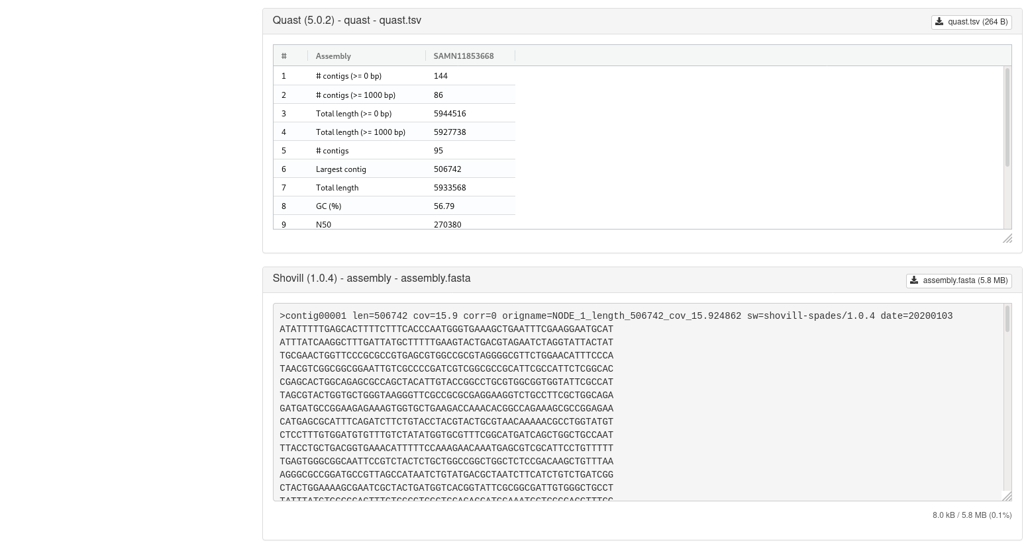The width and height of the screenshot is (1028, 547).
Task: Click the Largest contig value 506742
Action: point(448,169)
